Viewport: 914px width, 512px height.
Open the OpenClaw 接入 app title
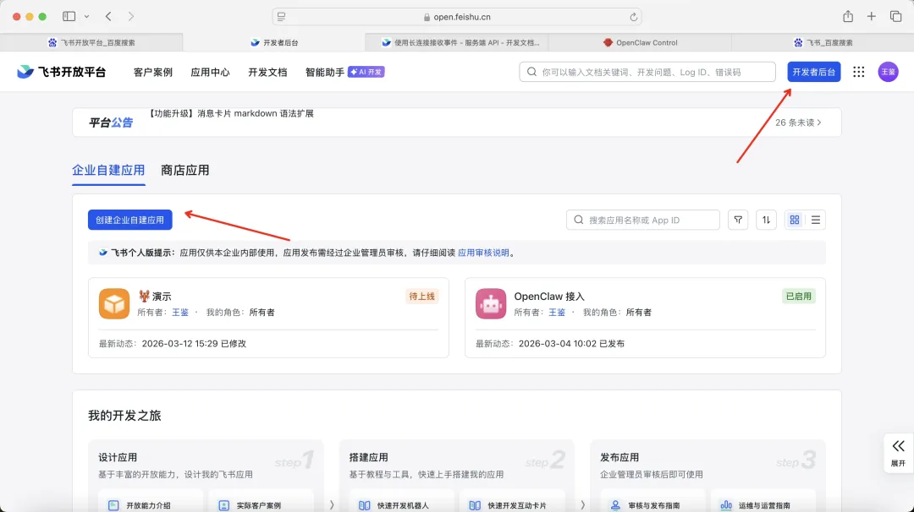549,297
